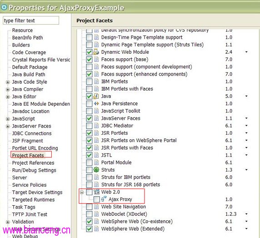Click the WebSphere Web (Extended) document icon
Screen dimensions: 260x238
96,229
